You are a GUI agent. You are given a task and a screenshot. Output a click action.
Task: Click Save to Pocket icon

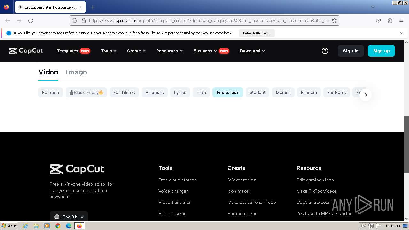378,20
